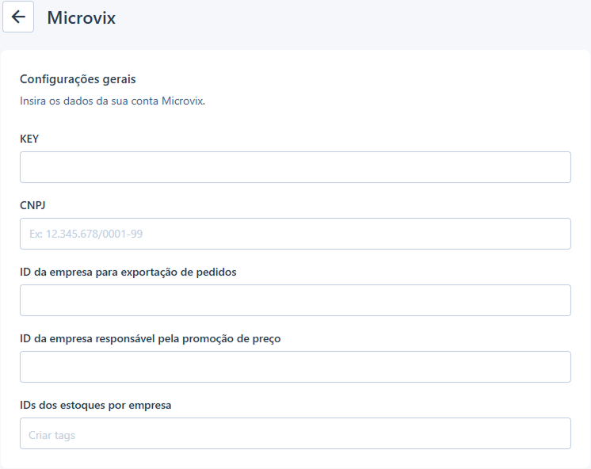Image resolution: width=591 pixels, height=469 pixels.
Task: Click the KEY label
Action: 29,139
